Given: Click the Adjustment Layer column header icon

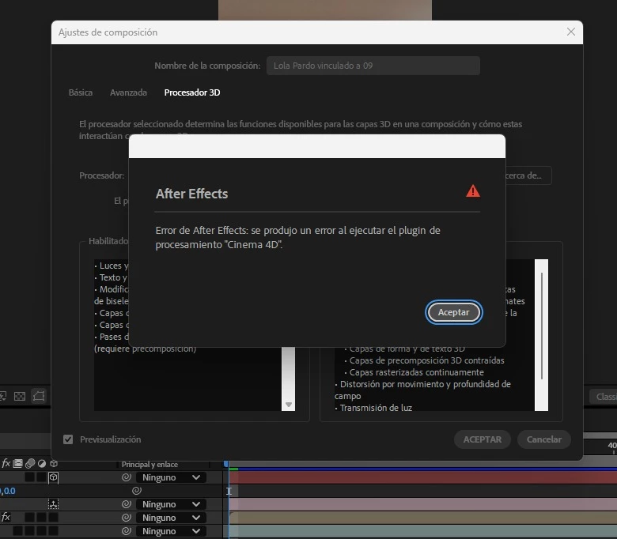Looking at the screenshot, I should (x=42, y=463).
